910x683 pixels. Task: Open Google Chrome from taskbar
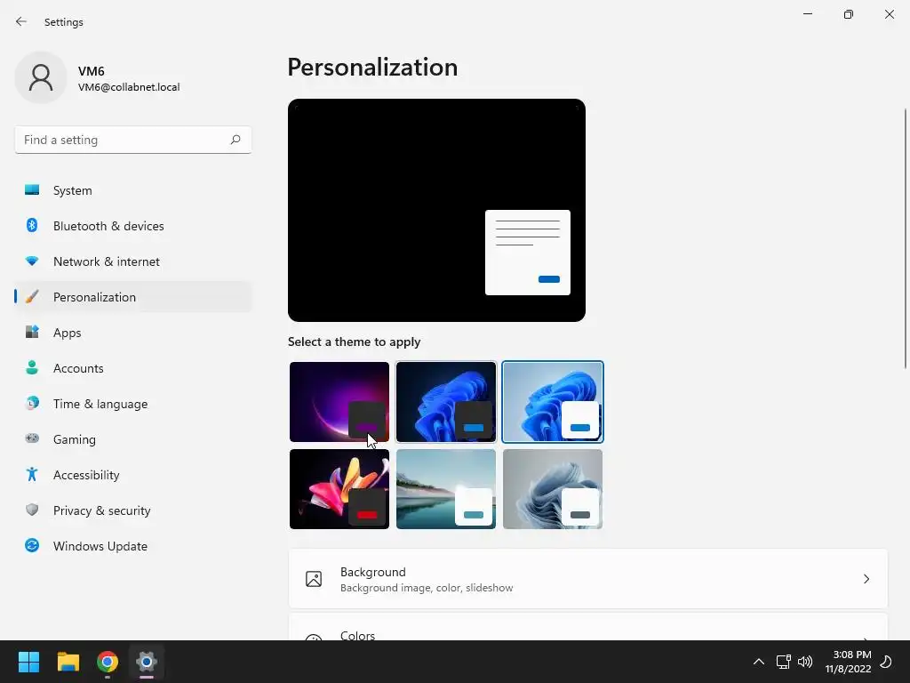click(x=108, y=662)
